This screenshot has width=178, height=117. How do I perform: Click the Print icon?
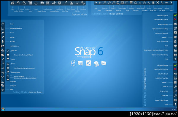tap(175, 46)
